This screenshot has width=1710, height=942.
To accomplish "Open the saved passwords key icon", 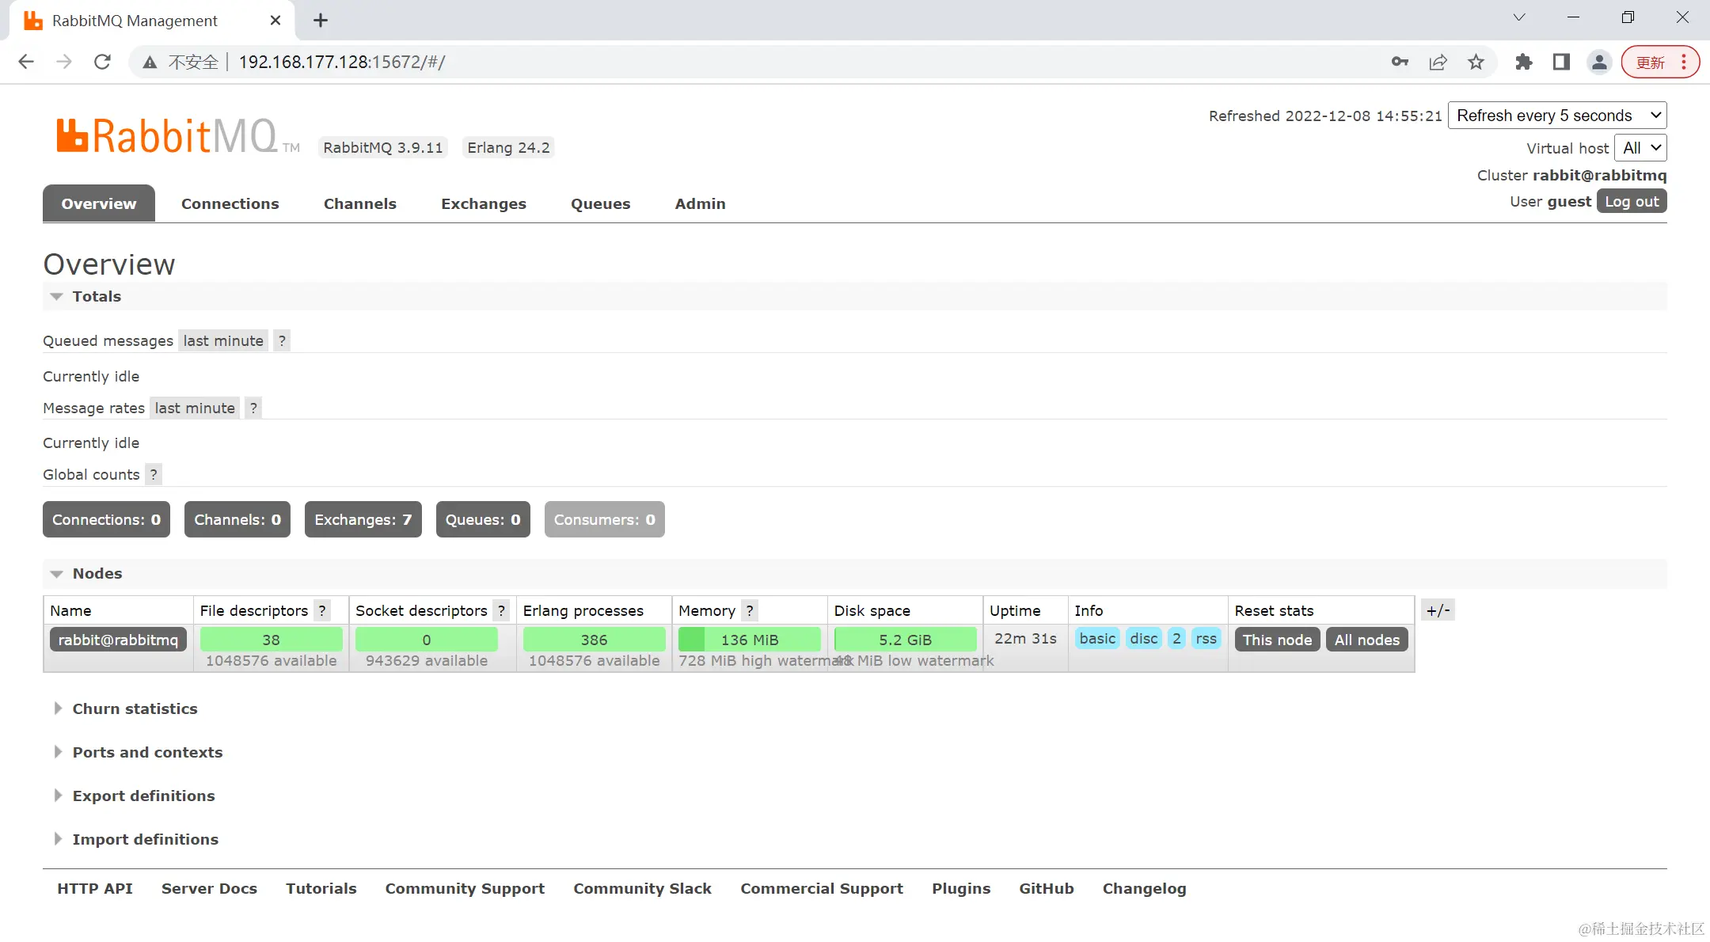I will [1400, 62].
